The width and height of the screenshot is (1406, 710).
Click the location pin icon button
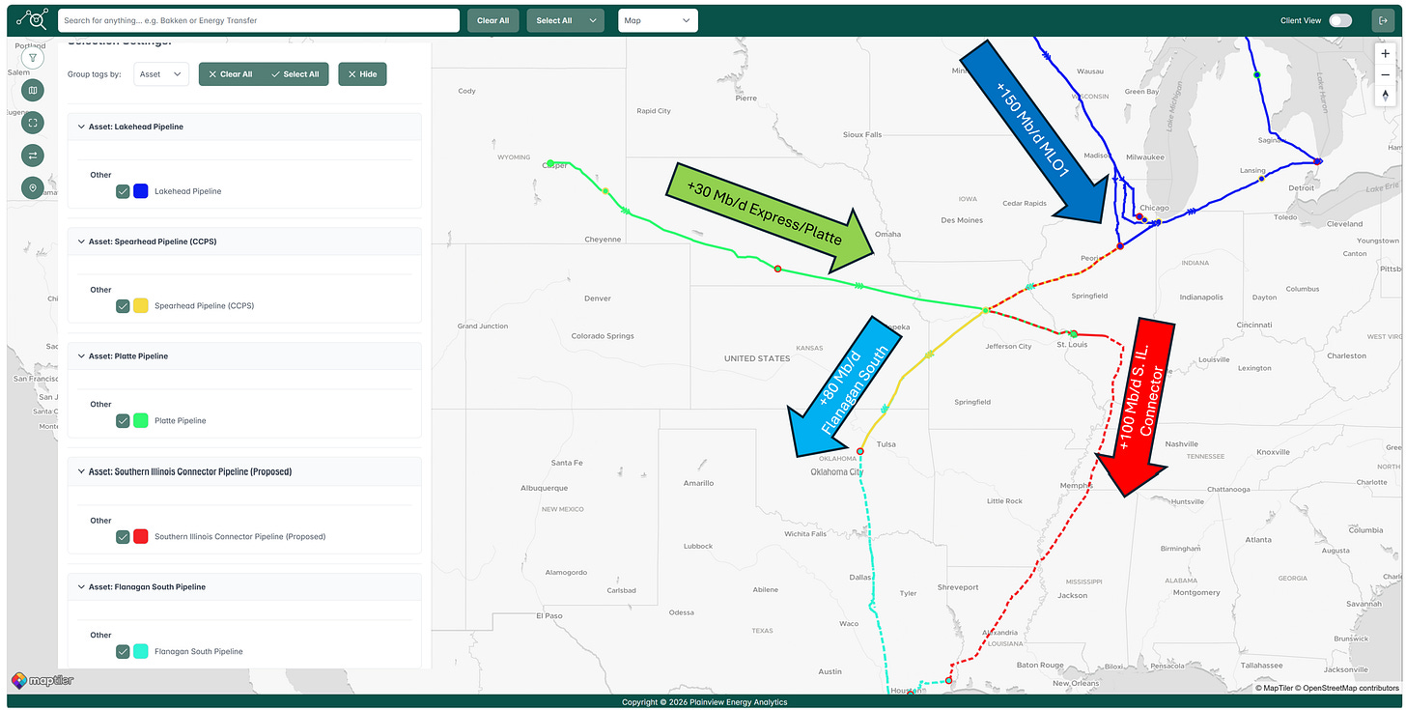tap(33, 187)
